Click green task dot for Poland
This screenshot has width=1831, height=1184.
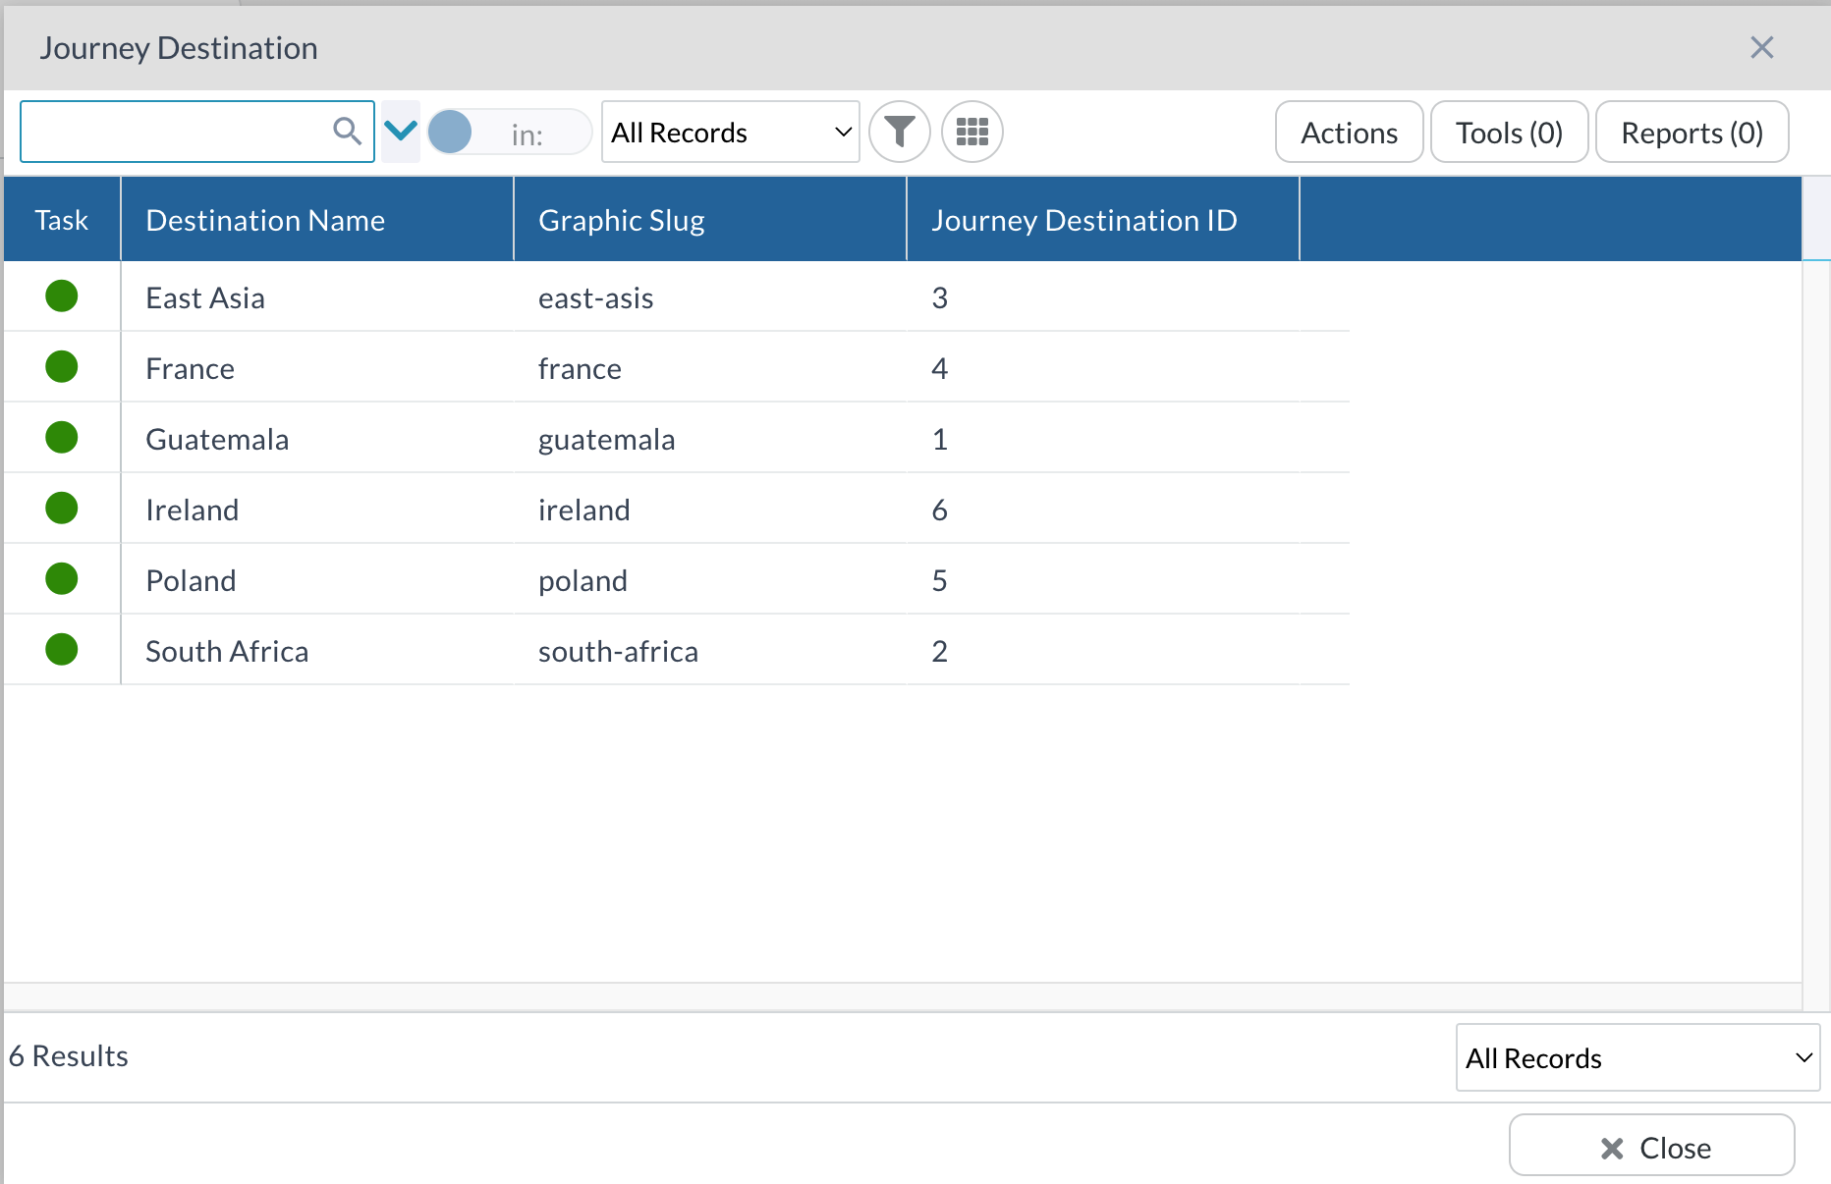pos(62,578)
